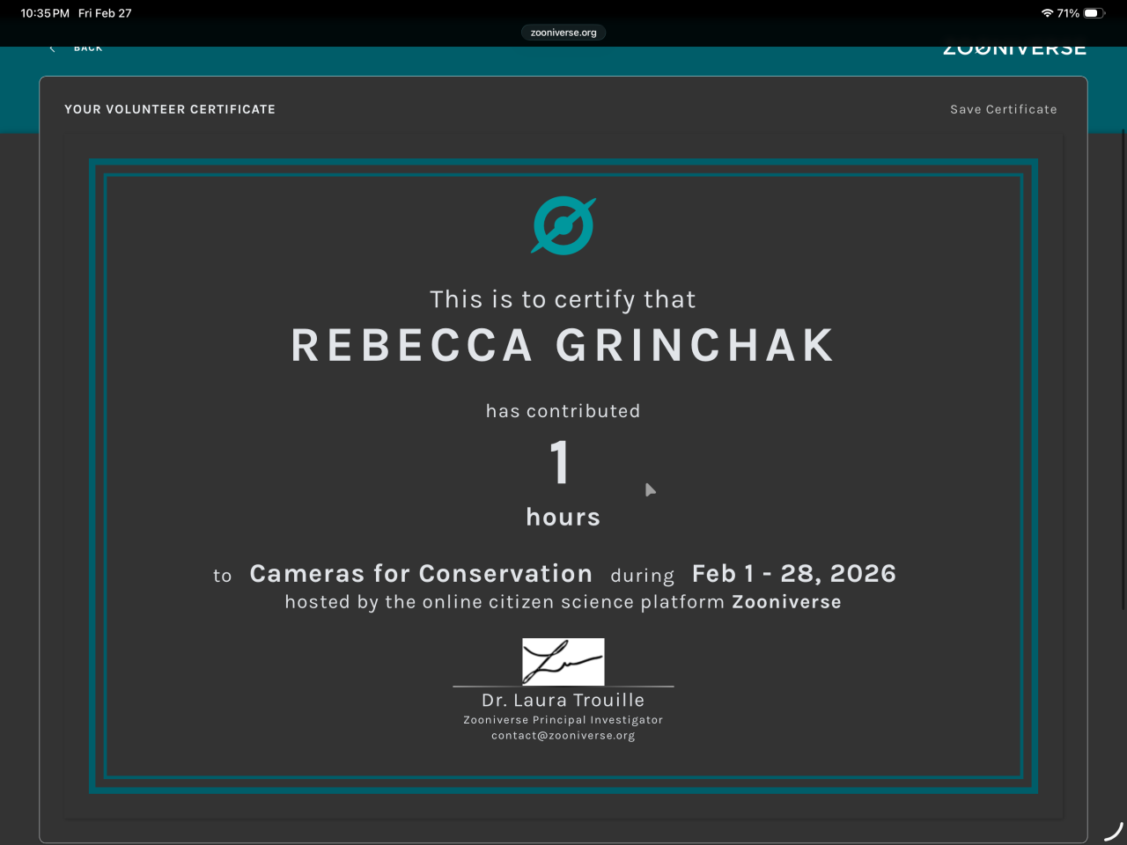Select the signature image above Dr. Laura Trouille
This screenshot has height=845, width=1127.
(x=563, y=662)
